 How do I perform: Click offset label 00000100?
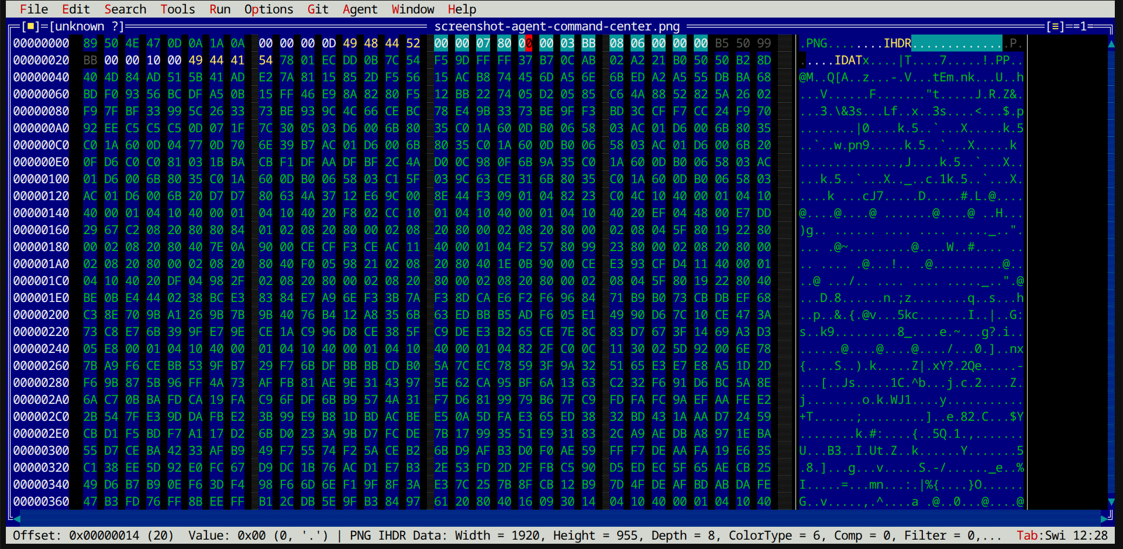coord(41,179)
